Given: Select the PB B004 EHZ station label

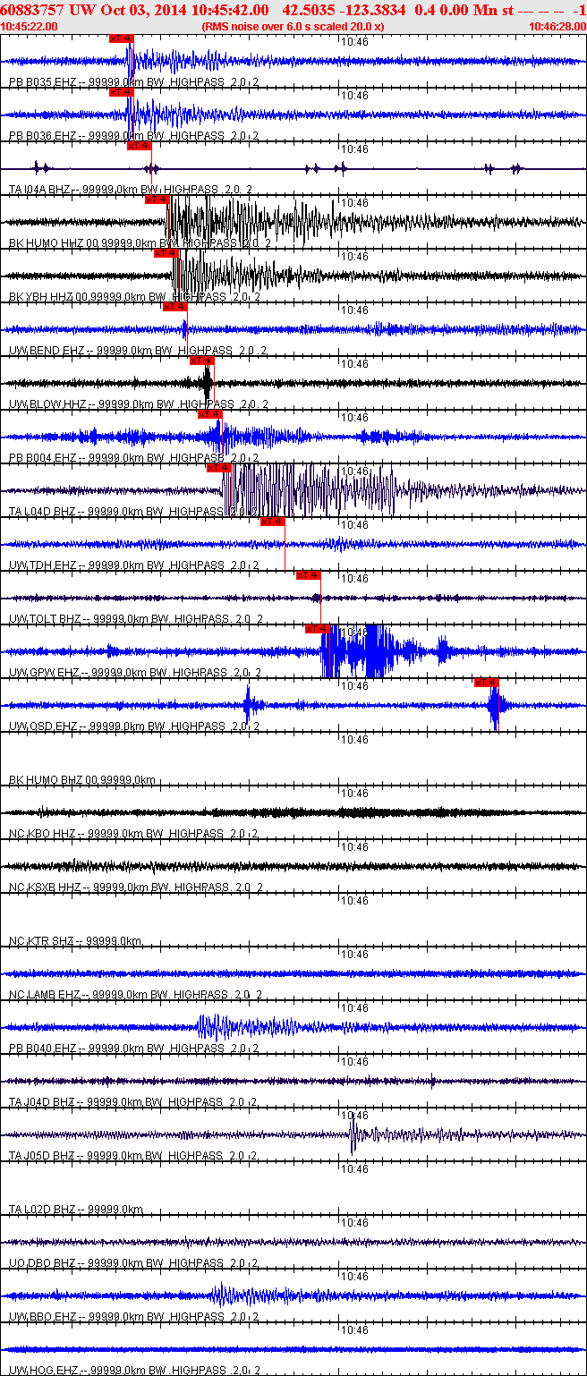Looking at the screenshot, I should tap(133, 458).
